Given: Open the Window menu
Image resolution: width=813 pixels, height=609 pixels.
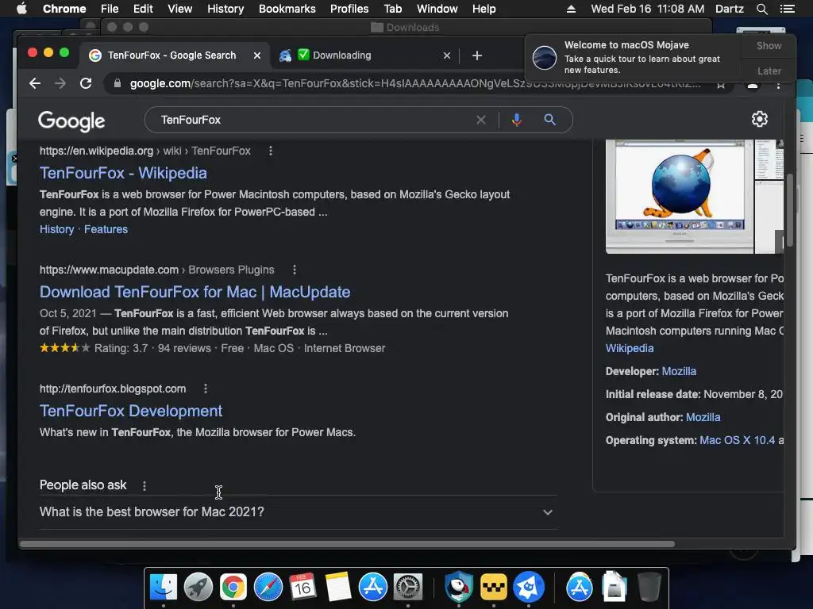Looking at the screenshot, I should pos(437,9).
